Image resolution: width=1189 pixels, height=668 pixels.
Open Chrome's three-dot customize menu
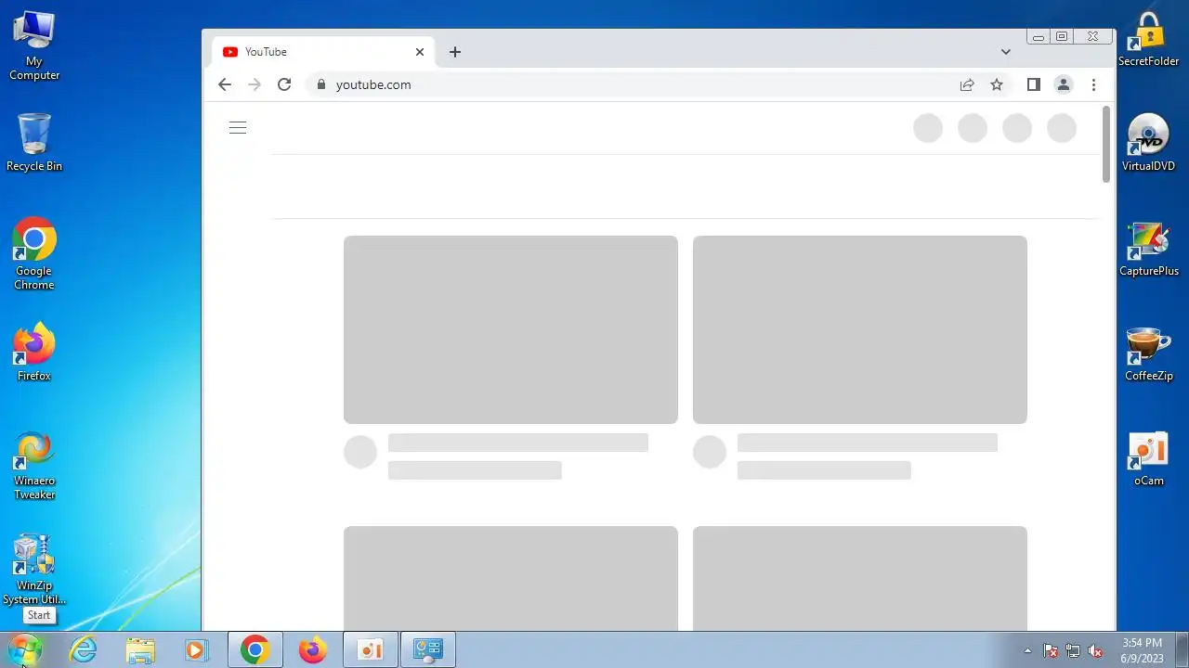tap(1093, 84)
